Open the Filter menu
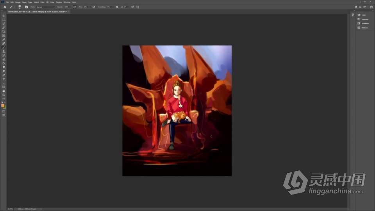The height and width of the screenshot is (211, 375). [42, 2]
